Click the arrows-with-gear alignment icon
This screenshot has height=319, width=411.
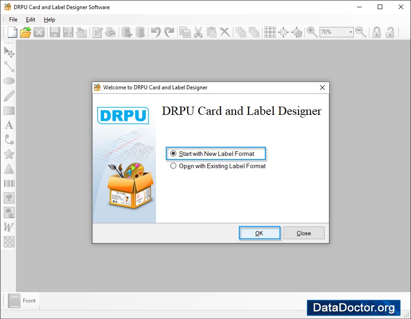point(297,32)
